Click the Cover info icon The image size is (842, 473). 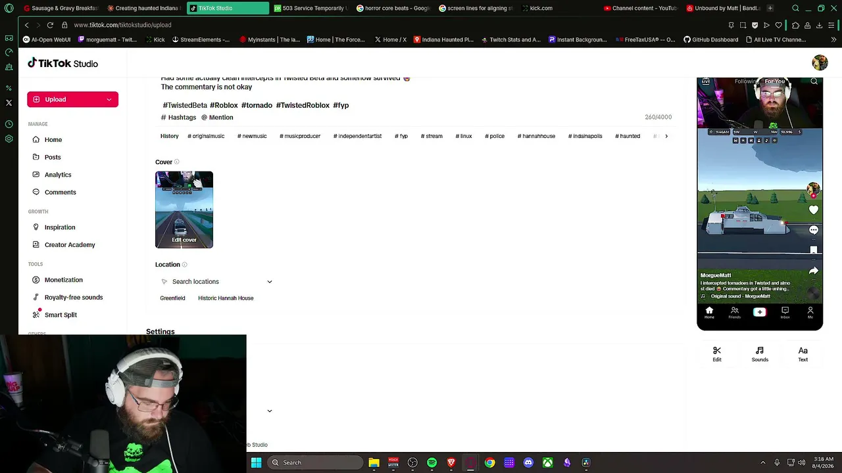(176, 162)
